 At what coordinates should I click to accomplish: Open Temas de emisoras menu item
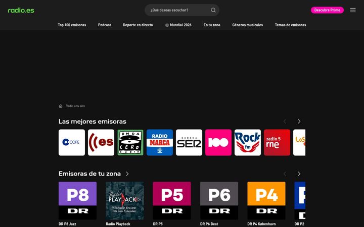click(x=290, y=25)
